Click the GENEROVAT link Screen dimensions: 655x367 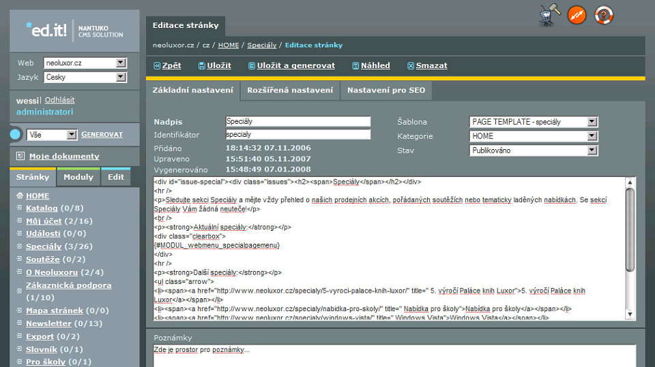[102, 135]
